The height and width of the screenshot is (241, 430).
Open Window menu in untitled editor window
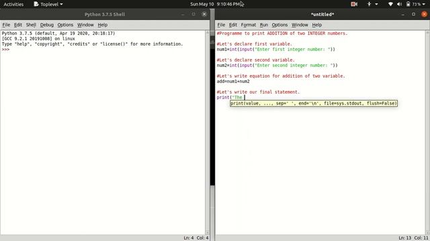click(300, 25)
